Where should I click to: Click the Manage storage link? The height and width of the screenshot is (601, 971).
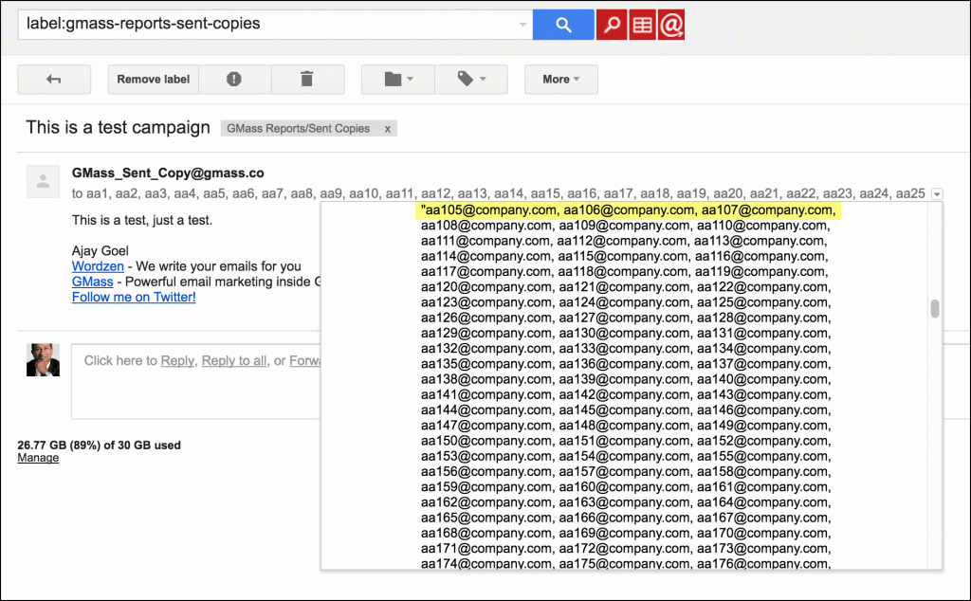pos(38,458)
